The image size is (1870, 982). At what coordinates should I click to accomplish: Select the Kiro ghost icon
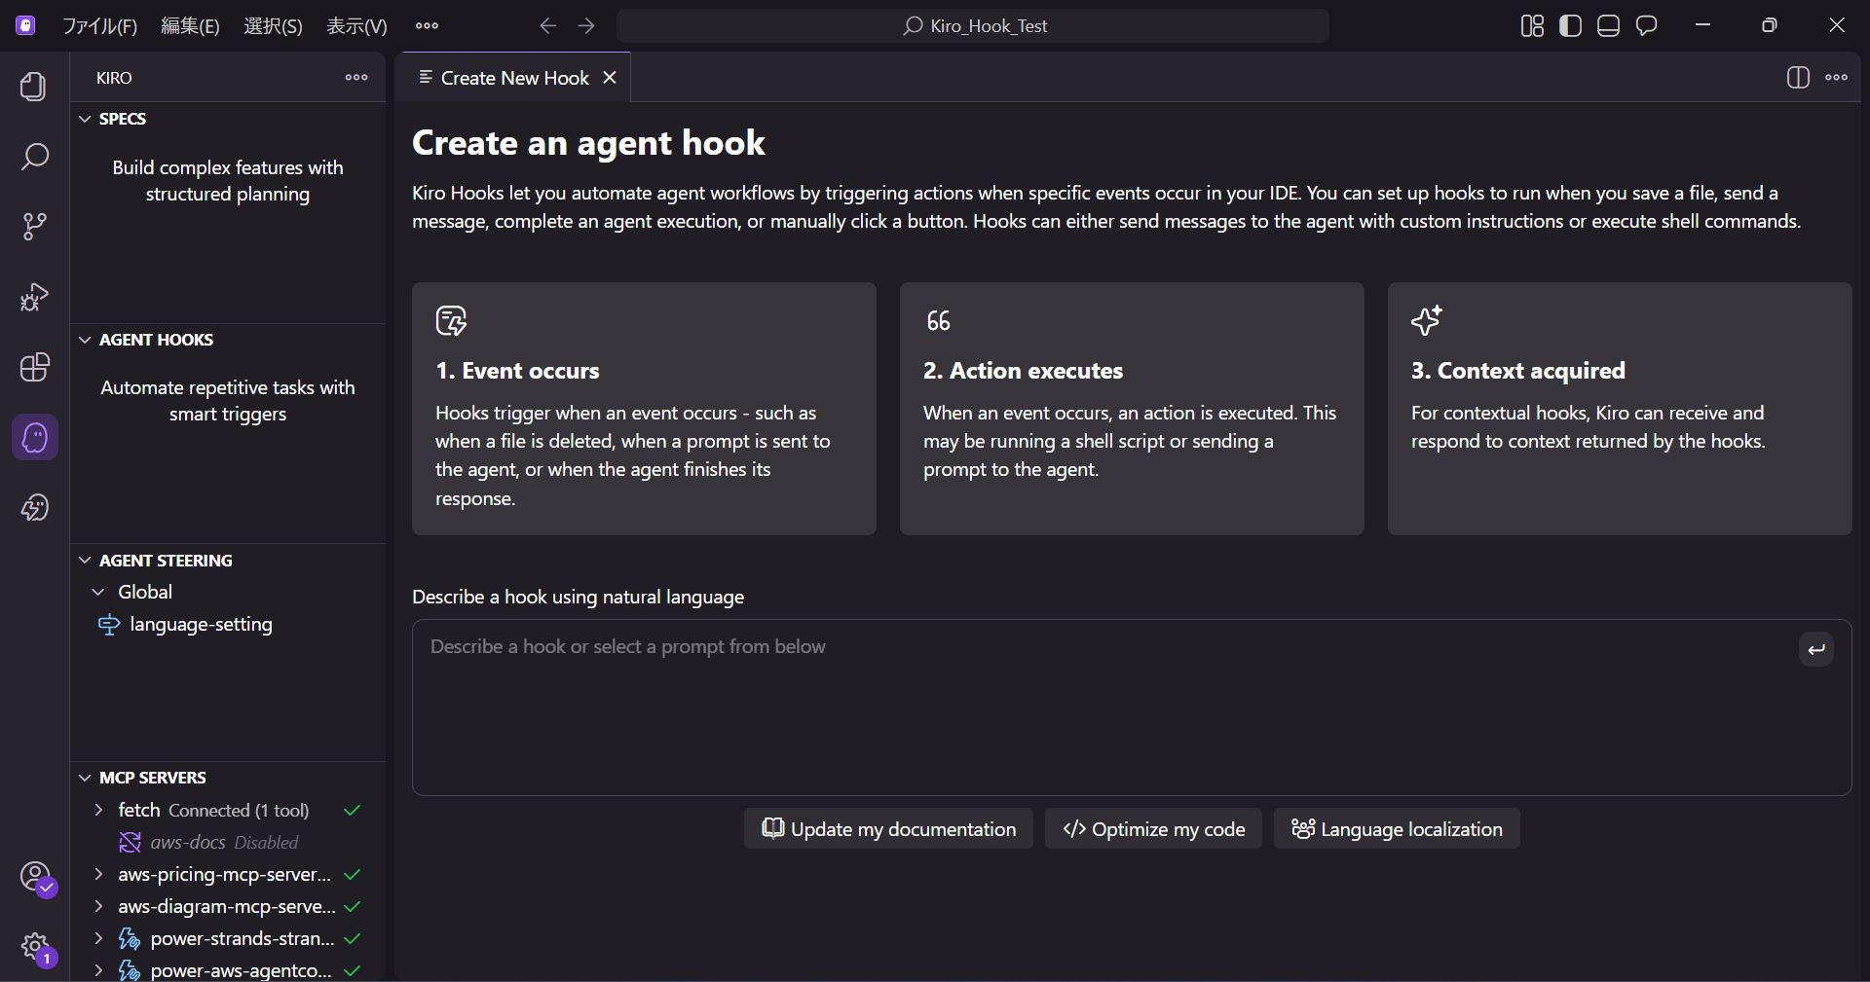click(34, 439)
